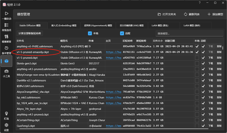Click author cell Joseph Cheung
Screen dimensions: 227x133
(x=97, y=120)
